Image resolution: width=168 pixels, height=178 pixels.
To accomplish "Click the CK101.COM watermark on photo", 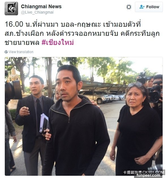I will pos(143,172).
